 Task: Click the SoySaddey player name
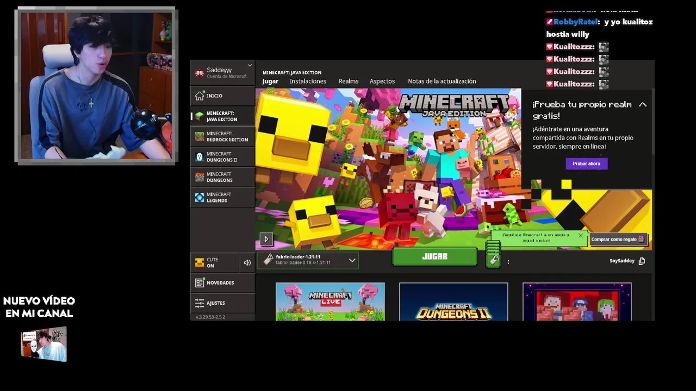pos(622,261)
